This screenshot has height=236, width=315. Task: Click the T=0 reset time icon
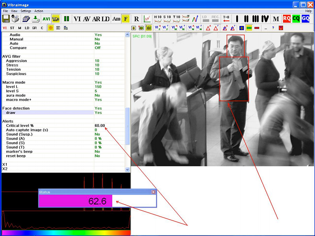tap(226, 19)
